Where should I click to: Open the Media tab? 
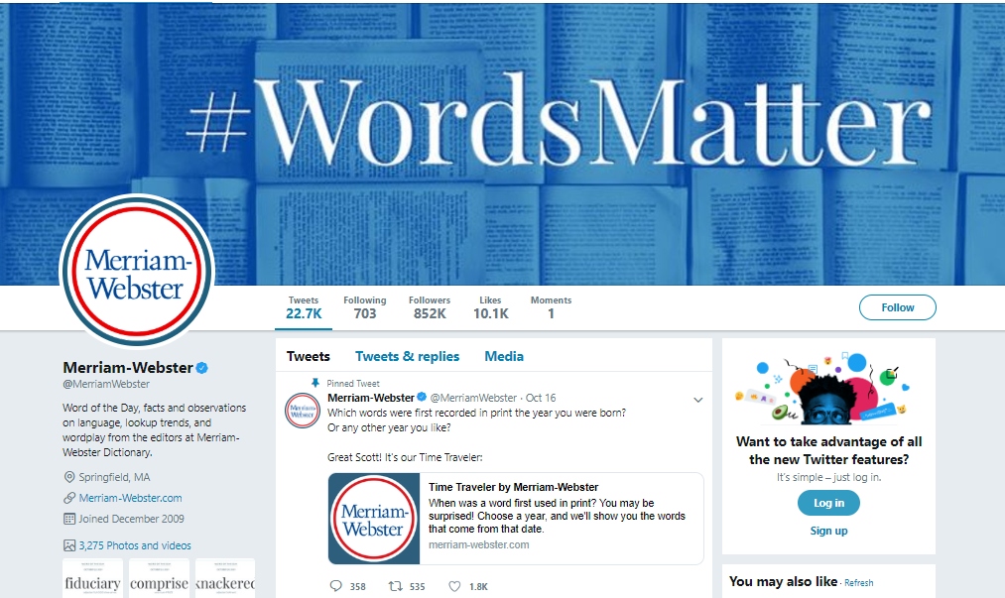504,356
